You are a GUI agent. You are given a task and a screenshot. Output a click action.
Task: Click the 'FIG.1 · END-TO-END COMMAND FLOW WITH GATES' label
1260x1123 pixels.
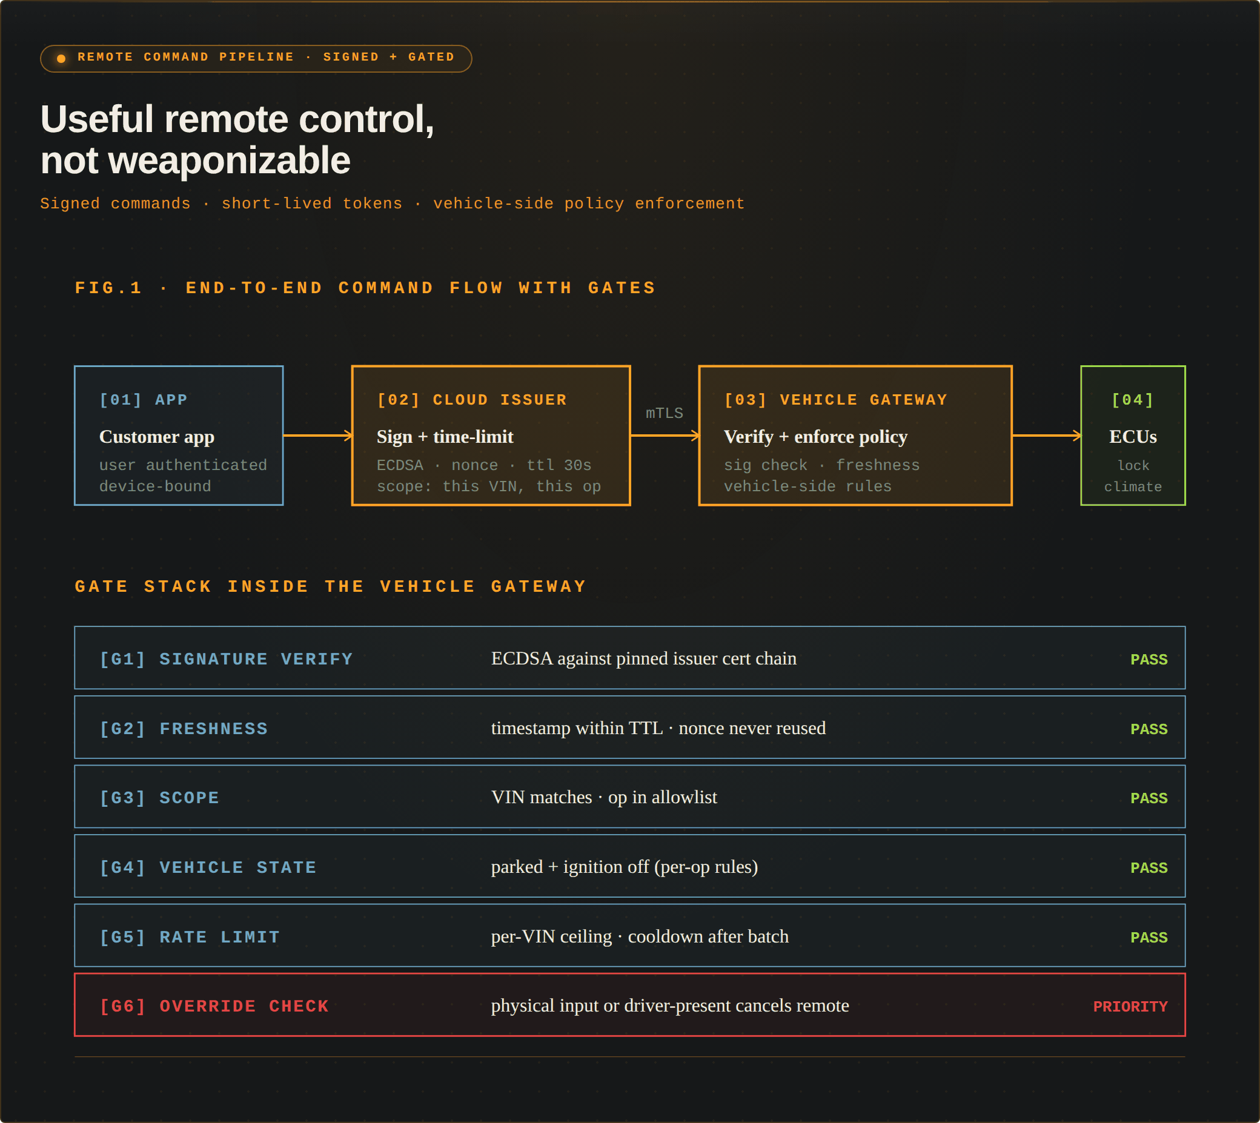tap(365, 288)
